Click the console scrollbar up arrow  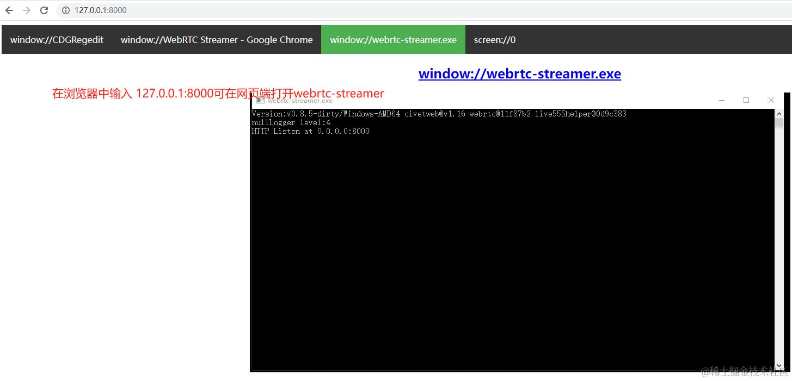click(x=779, y=113)
